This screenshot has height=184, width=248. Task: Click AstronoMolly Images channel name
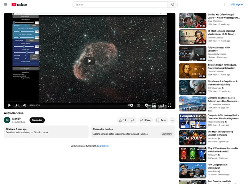point(217,54)
